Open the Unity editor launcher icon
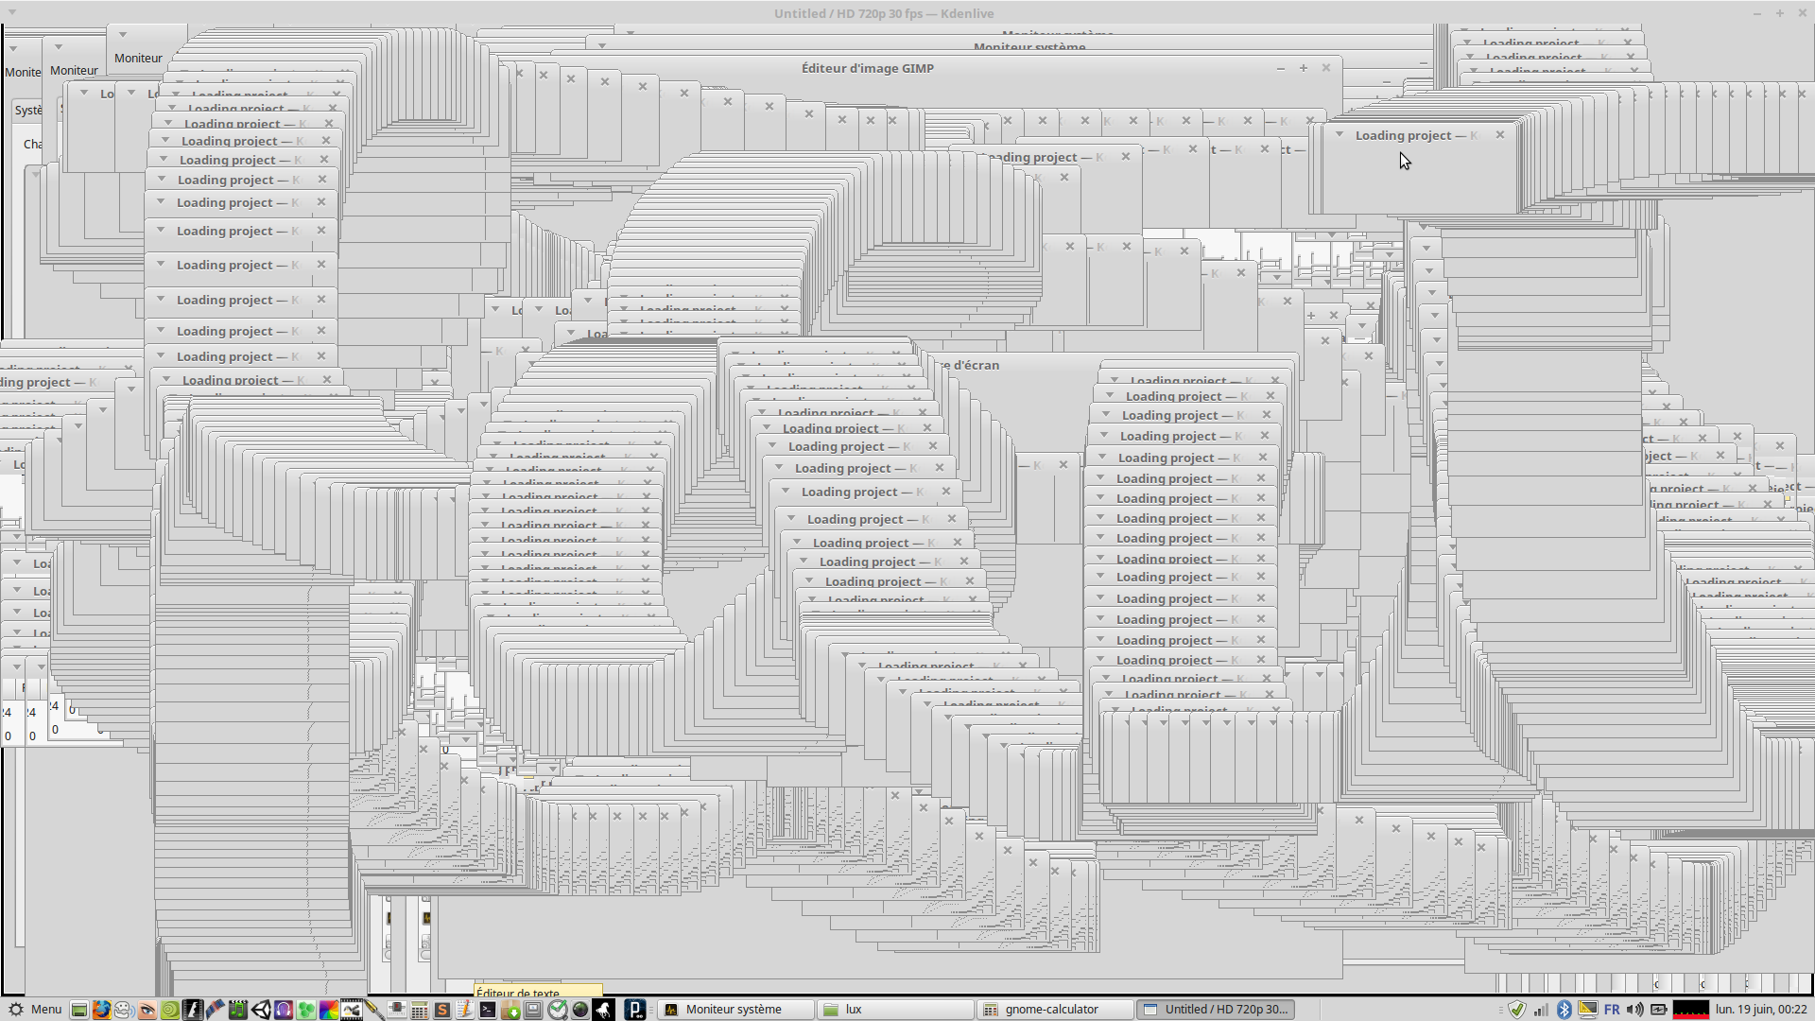 pyautogui.click(x=261, y=1010)
